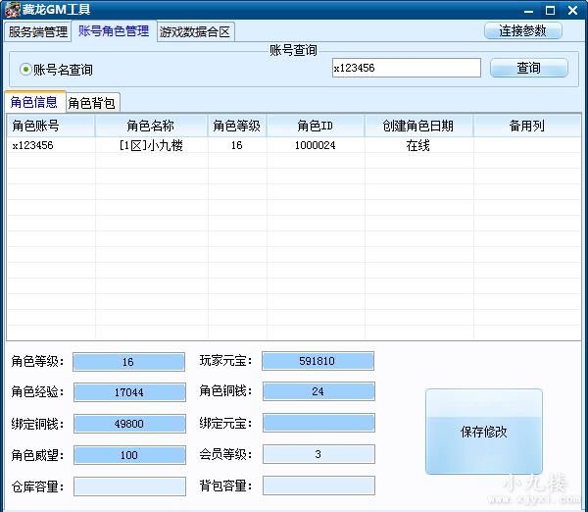The height and width of the screenshot is (512, 588).
Task: Click the 角色等级 input field
Action: click(128, 362)
